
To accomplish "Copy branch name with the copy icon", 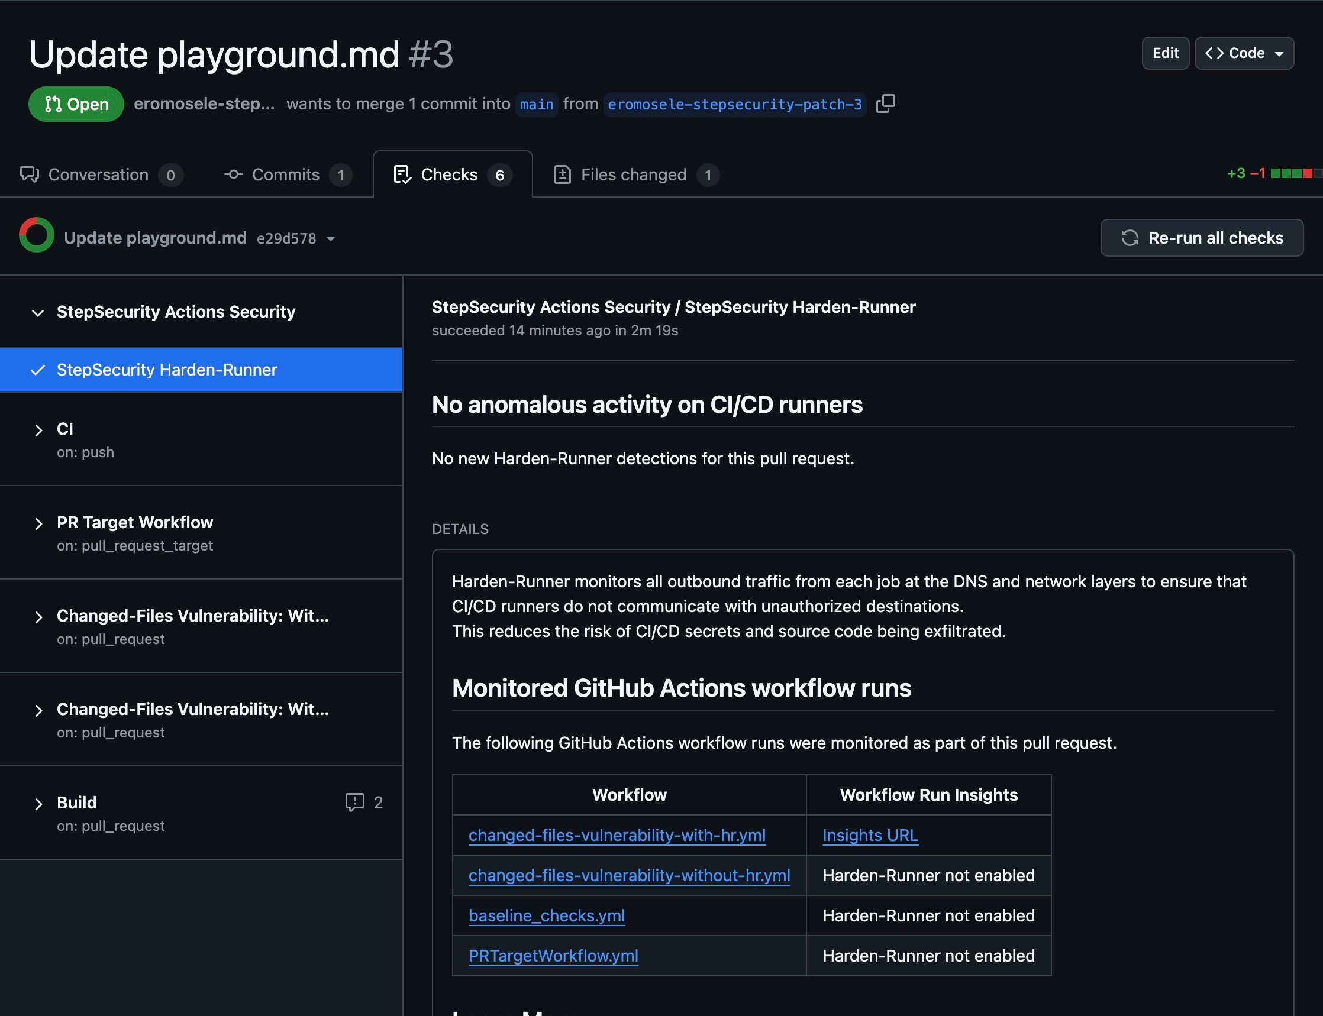I will pyautogui.click(x=886, y=103).
